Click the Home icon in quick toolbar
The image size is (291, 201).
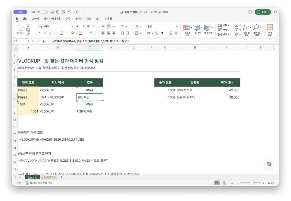click(x=52, y=12)
